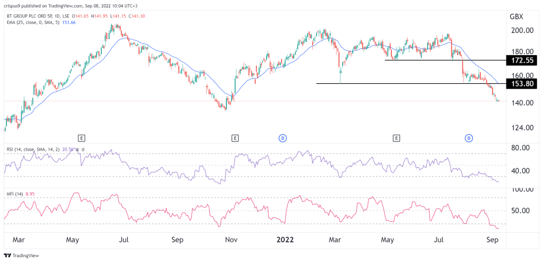
Task: Click the 2022 label on time axis
Action: 284,240
